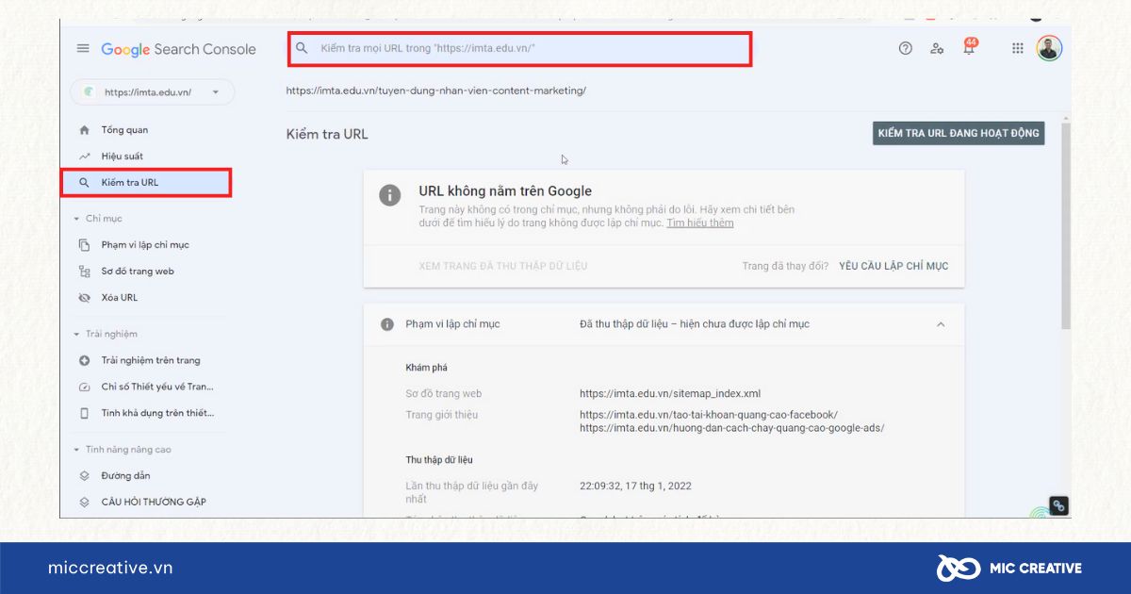The width and height of the screenshot is (1131, 594).
Task: Click the link icon at bottom right corner
Action: coord(1058,505)
